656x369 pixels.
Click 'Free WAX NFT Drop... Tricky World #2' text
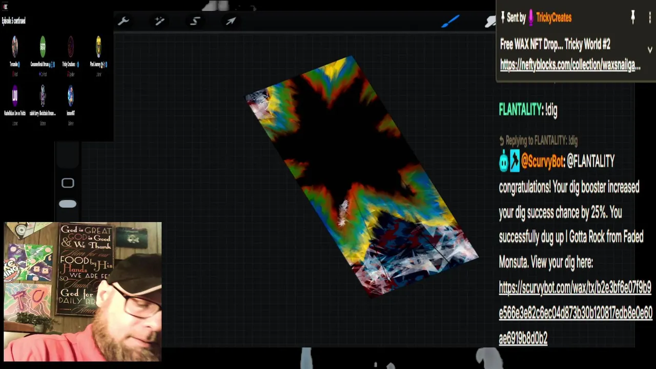click(x=555, y=45)
